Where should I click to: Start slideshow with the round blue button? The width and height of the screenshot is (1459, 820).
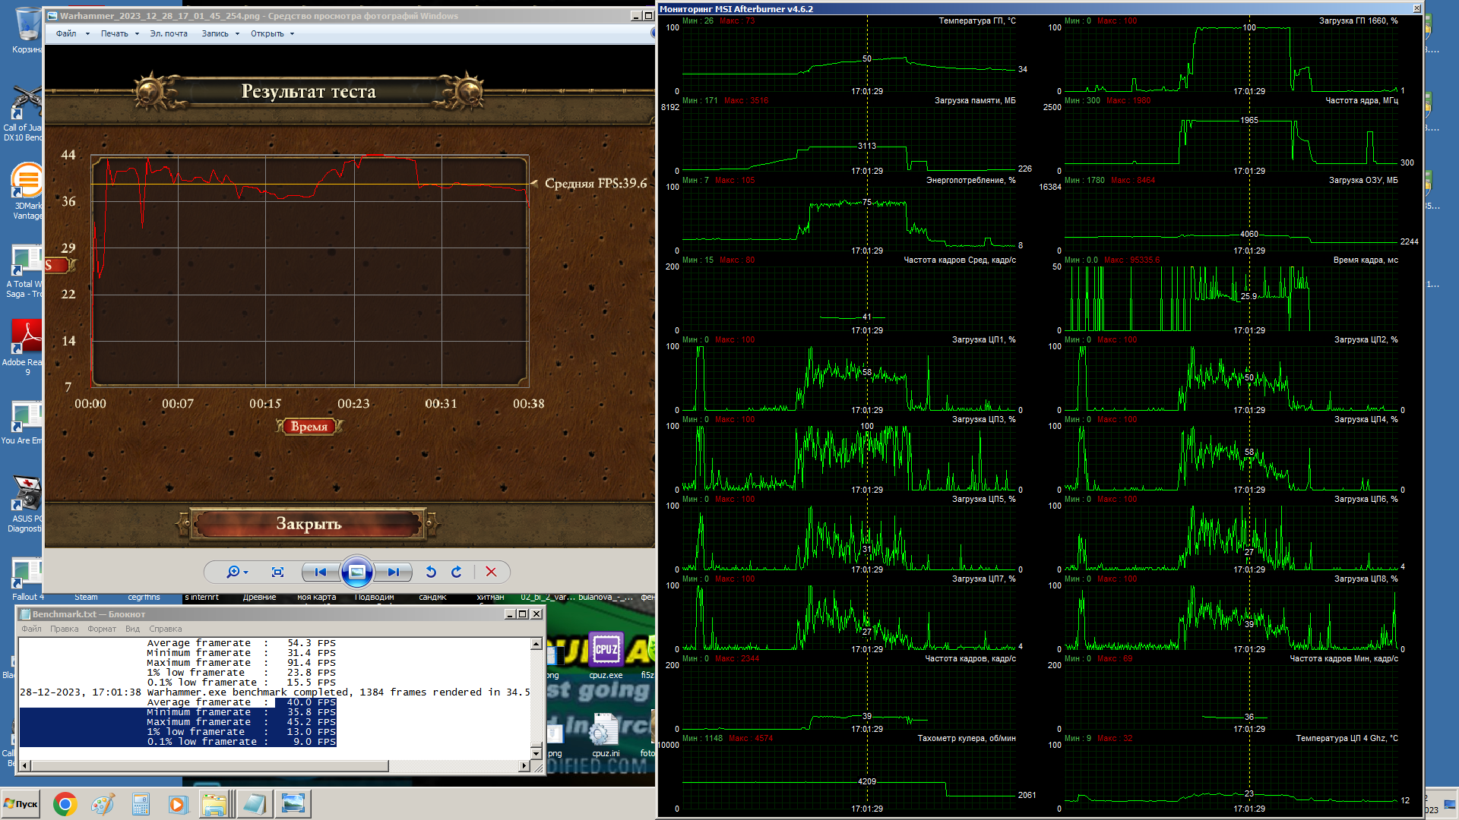(356, 572)
